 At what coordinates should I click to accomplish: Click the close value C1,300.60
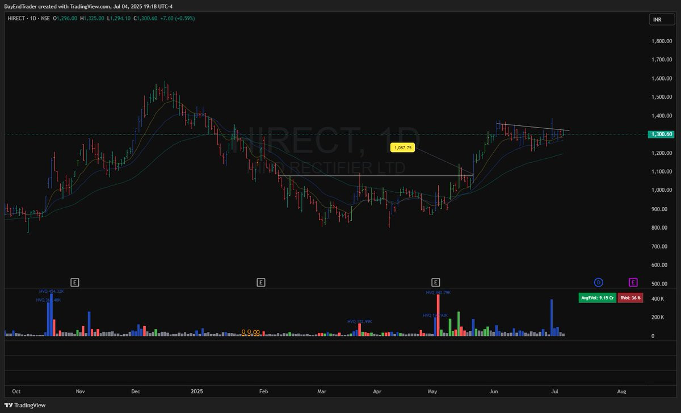144,19
